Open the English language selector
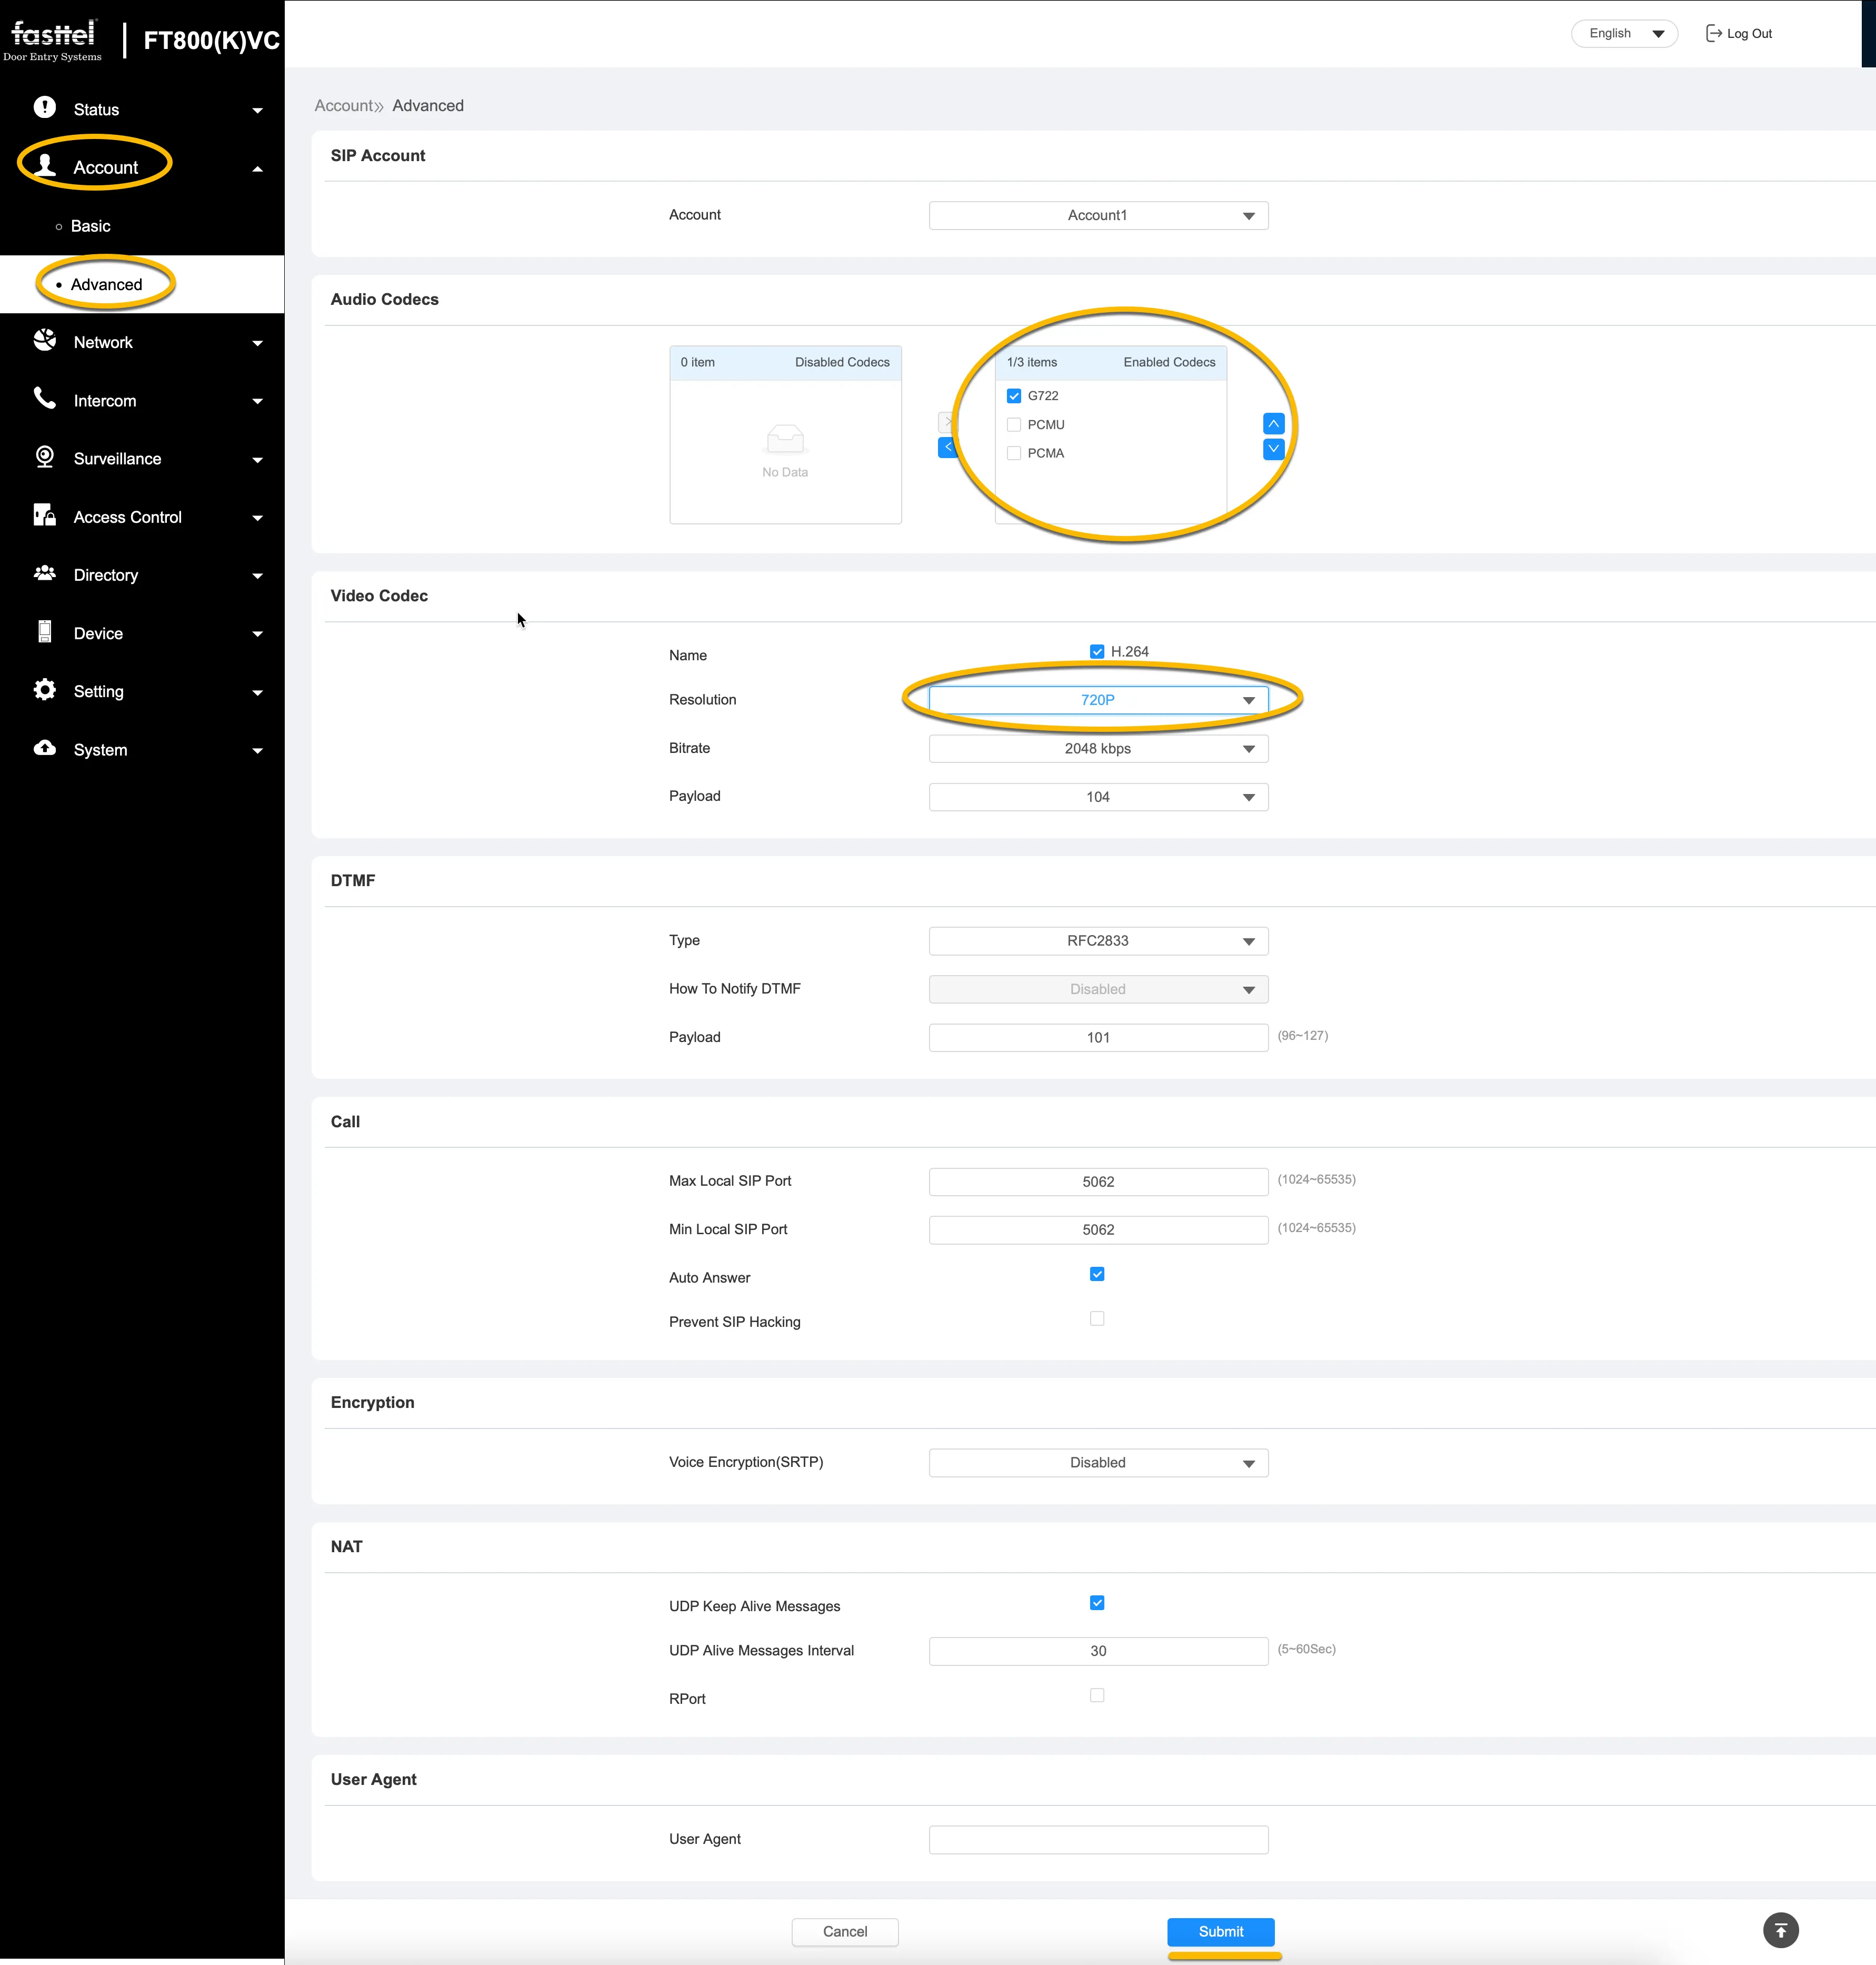 pyautogui.click(x=1624, y=33)
